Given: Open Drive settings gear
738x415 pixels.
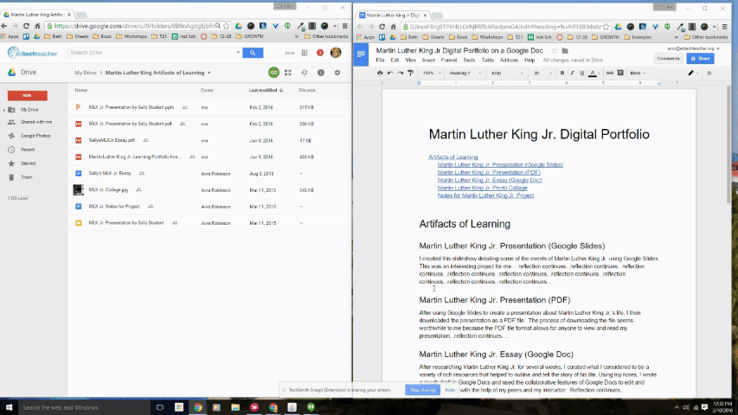Looking at the screenshot, I should tap(337, 73).
